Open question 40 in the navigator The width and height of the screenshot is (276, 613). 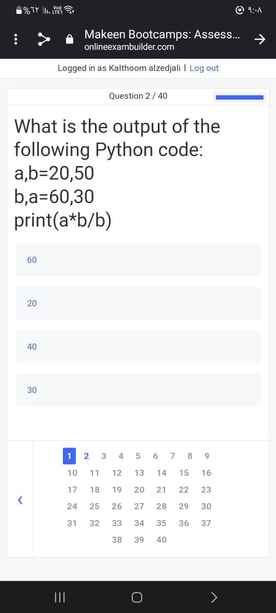(161, 539)
